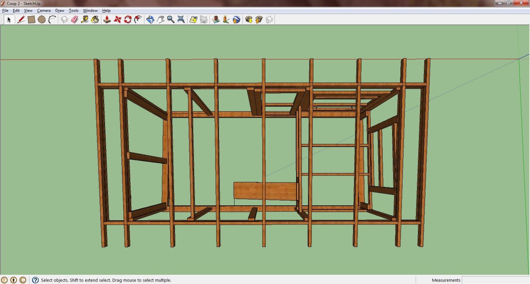Image resolution: width=530 pixels, height=284 pixels.
Task: Activate the Orbit camera tool
Action: click(150, 20)
